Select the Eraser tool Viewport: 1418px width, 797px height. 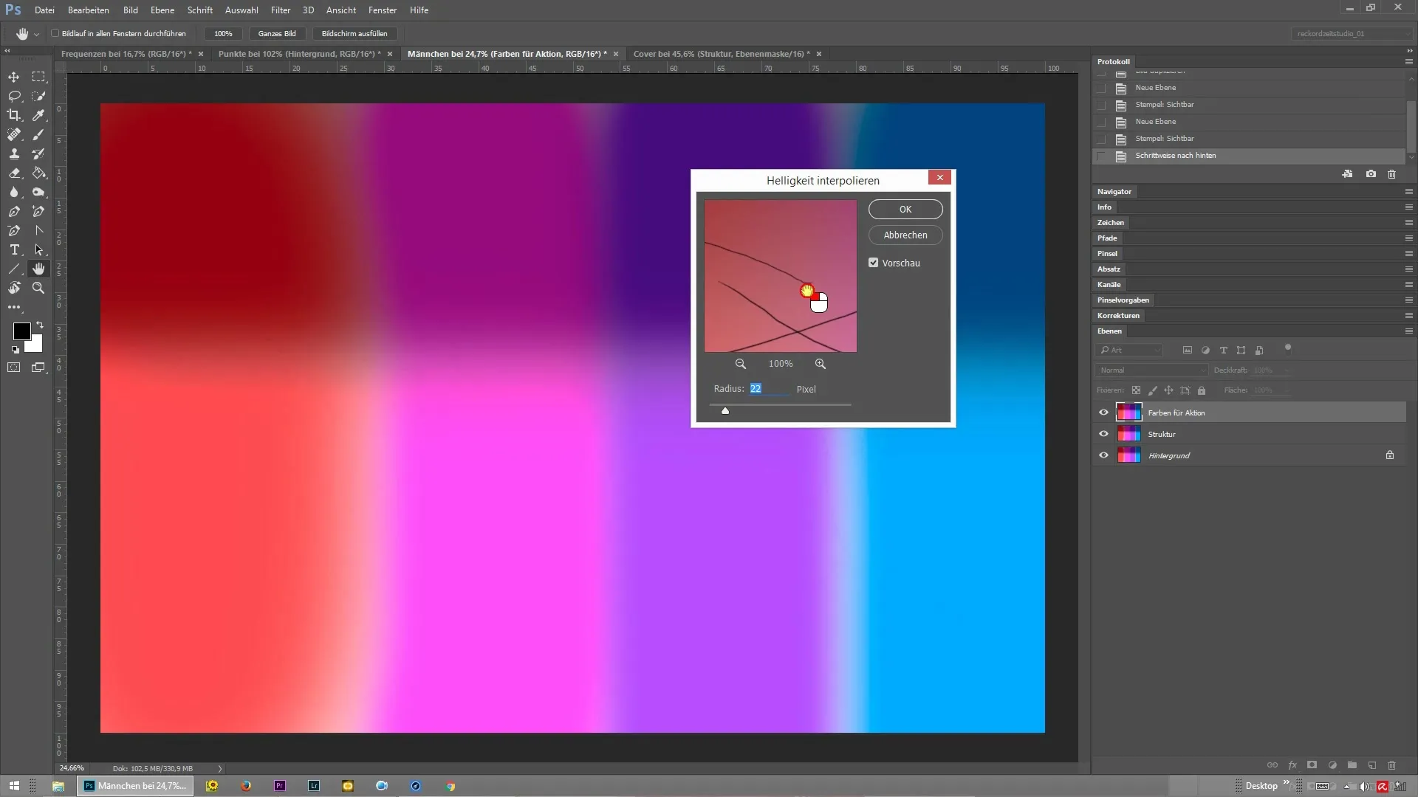[x=14, y=173]
